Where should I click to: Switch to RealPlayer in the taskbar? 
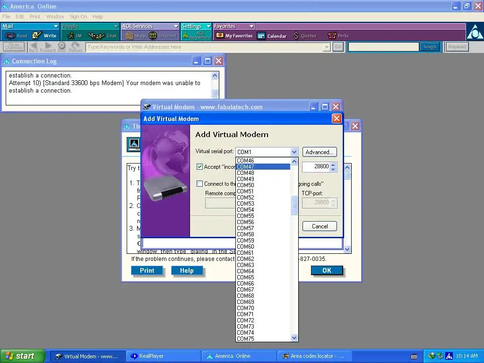164,356
